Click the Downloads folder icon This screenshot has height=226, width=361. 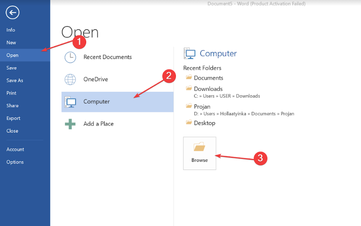tap(189, 88)
